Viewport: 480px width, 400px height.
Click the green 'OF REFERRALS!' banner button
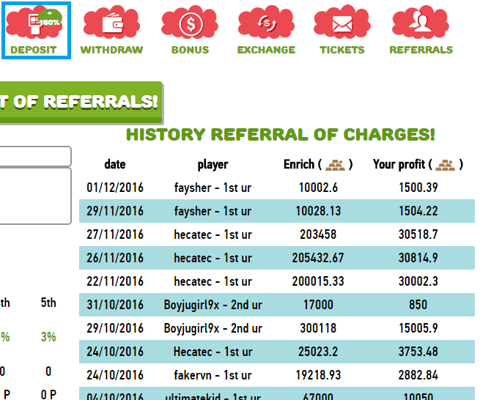point(81,103)
